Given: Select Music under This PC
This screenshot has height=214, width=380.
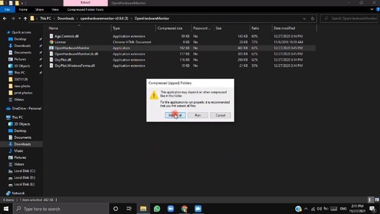Looking at the screenshot, I should coord(18,151).
